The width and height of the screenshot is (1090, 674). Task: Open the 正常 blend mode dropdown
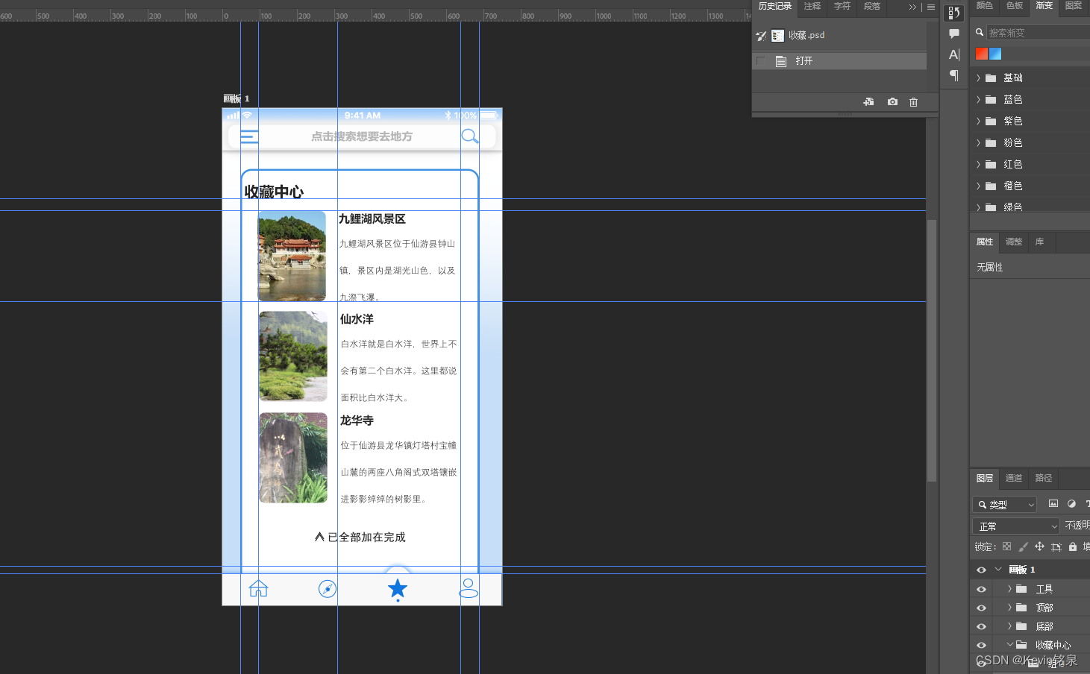coord(1015,526)
